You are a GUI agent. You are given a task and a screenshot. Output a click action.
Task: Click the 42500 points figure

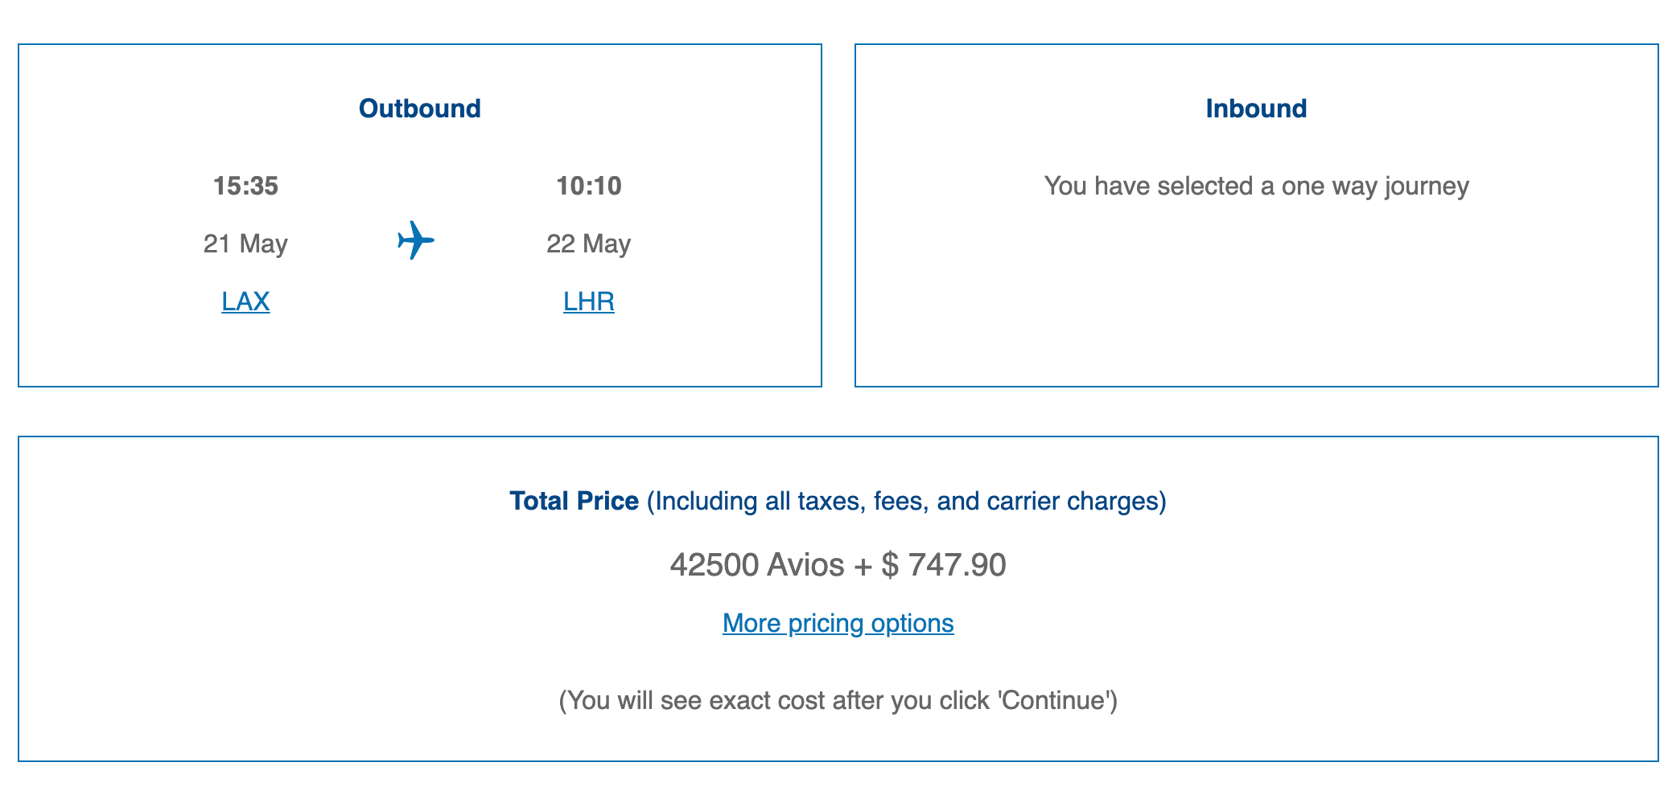tap(714, 565)
